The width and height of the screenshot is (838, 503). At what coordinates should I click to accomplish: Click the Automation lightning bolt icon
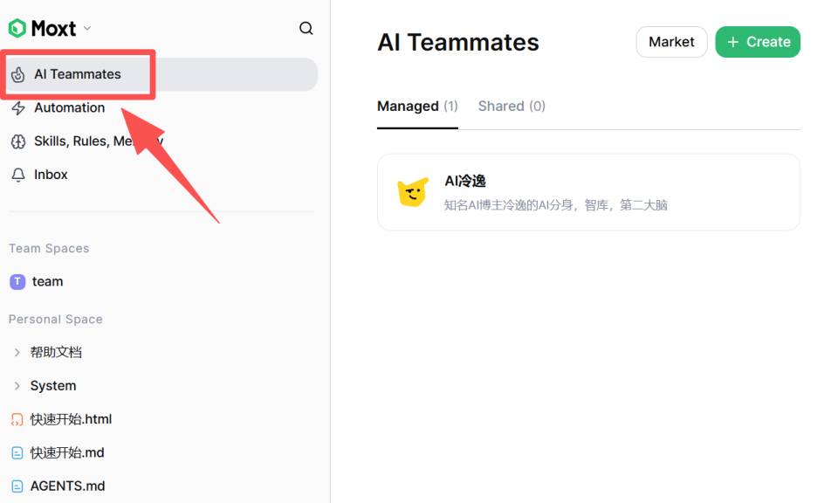(x=18, y=108)
